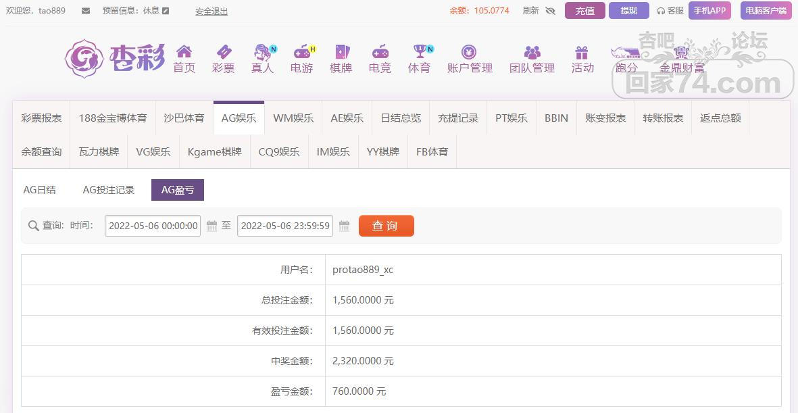Click the home (首页) house icon
This screenshot has height=413, width=798.
(x=184, y=52)
